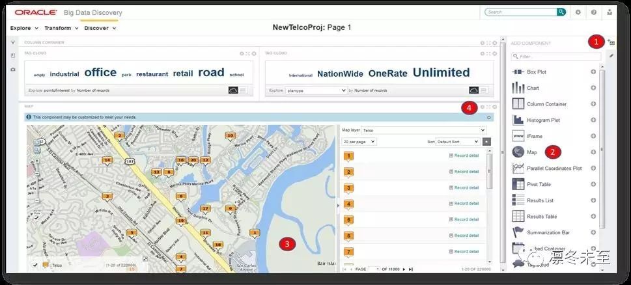Open the Explore menu
Viewport: 631px width, 285px height.
pos(24,28)
